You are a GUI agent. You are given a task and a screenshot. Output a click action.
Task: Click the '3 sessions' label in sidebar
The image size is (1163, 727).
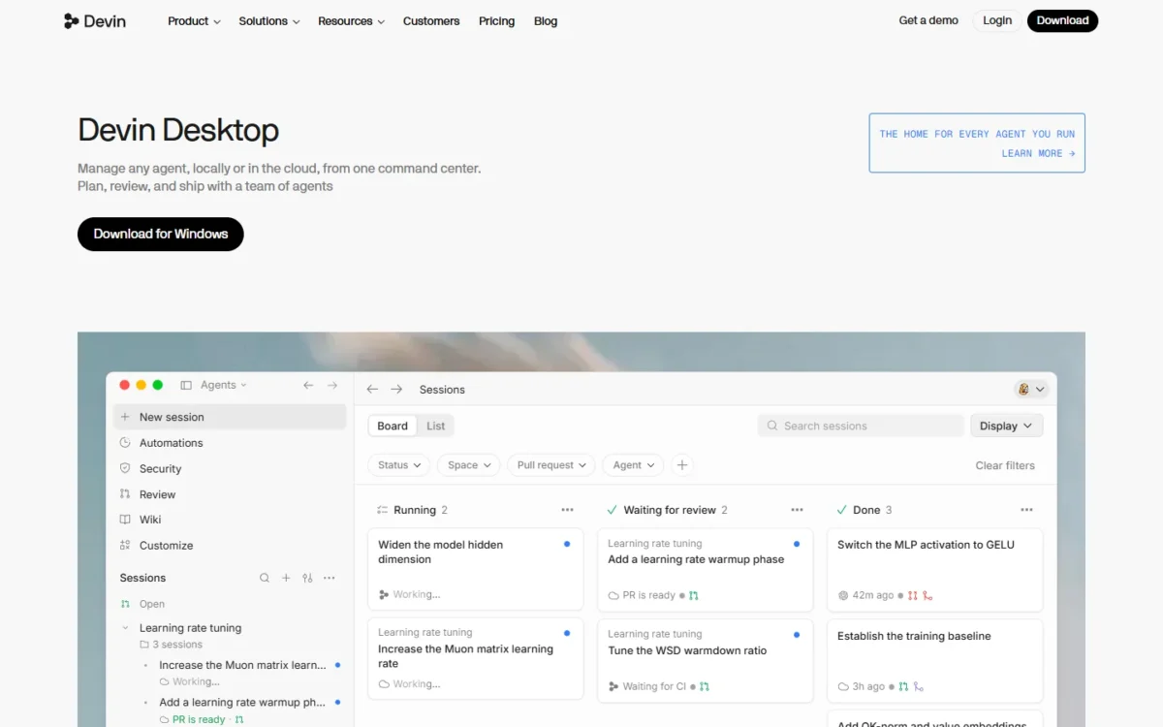pyautogui.click(x=177, y=645)
